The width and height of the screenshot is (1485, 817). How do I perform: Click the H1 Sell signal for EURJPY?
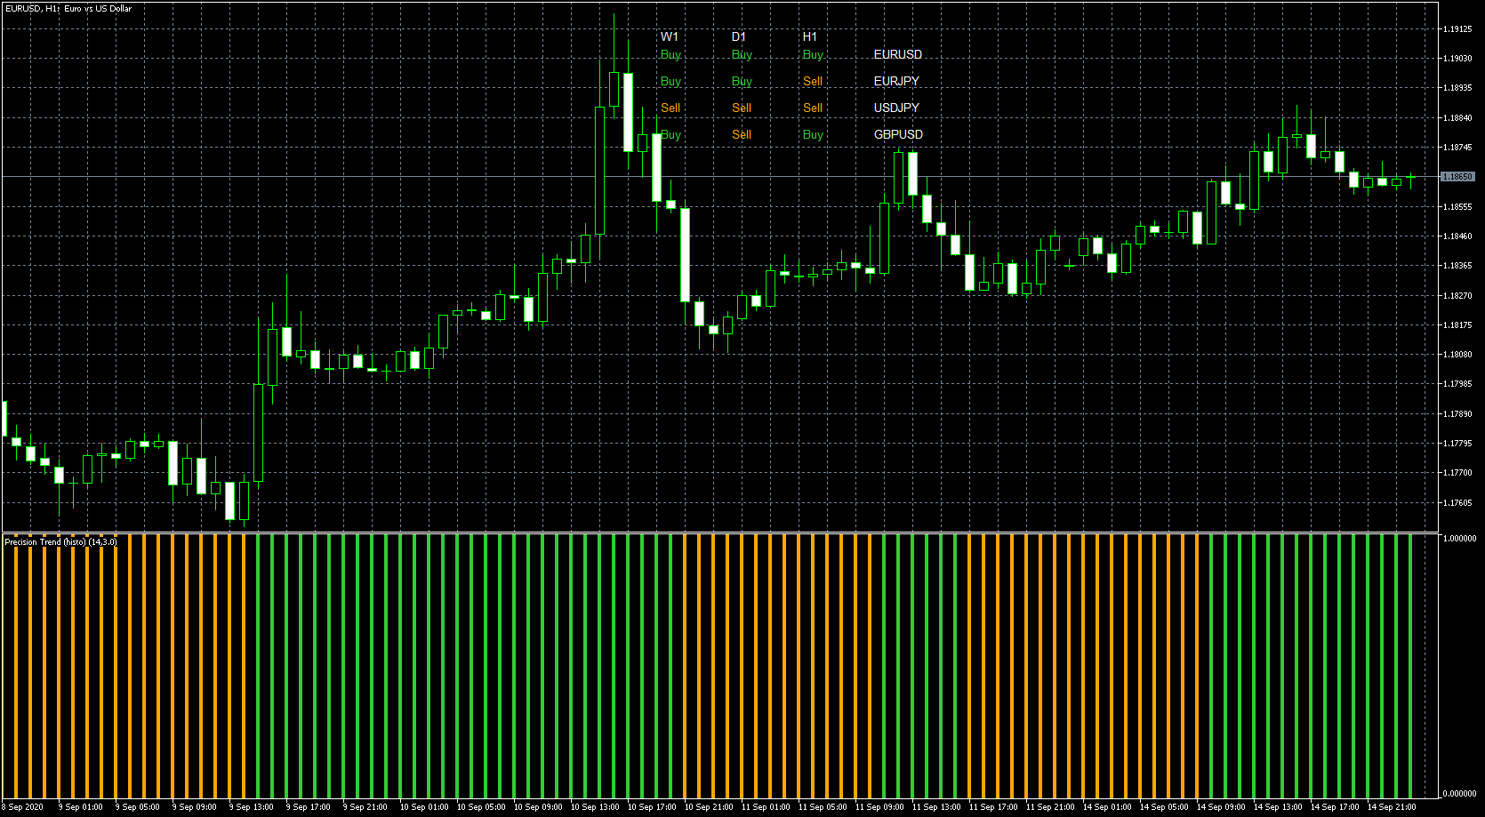[x=813, y=81]
